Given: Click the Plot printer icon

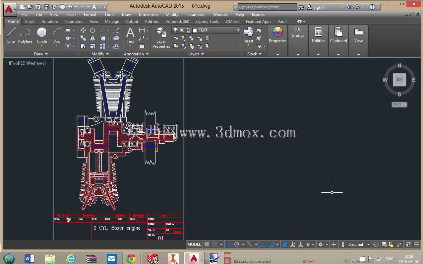Looking at the screenshot, I should point(62,7).
